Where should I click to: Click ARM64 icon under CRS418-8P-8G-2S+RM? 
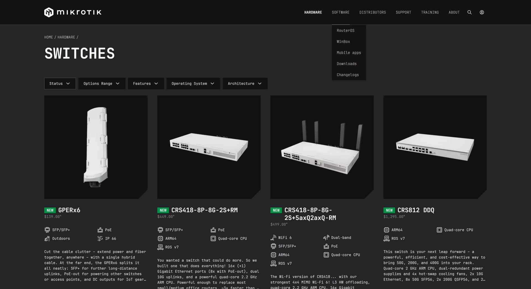pyautogui.click(x=160, y=238)
